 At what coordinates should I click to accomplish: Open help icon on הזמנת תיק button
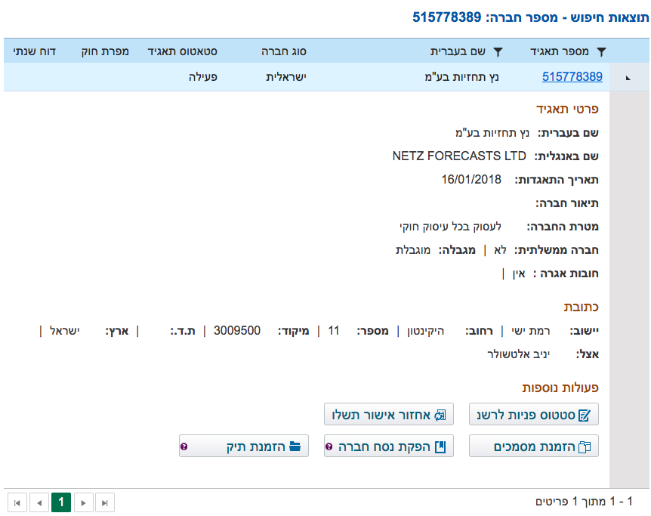click(x=184, y=446)
